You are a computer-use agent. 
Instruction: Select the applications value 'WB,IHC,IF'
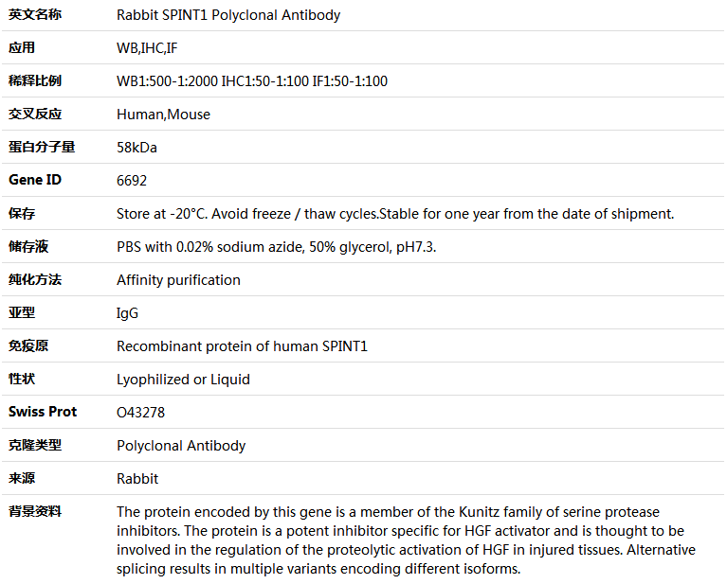click(147, 48)
